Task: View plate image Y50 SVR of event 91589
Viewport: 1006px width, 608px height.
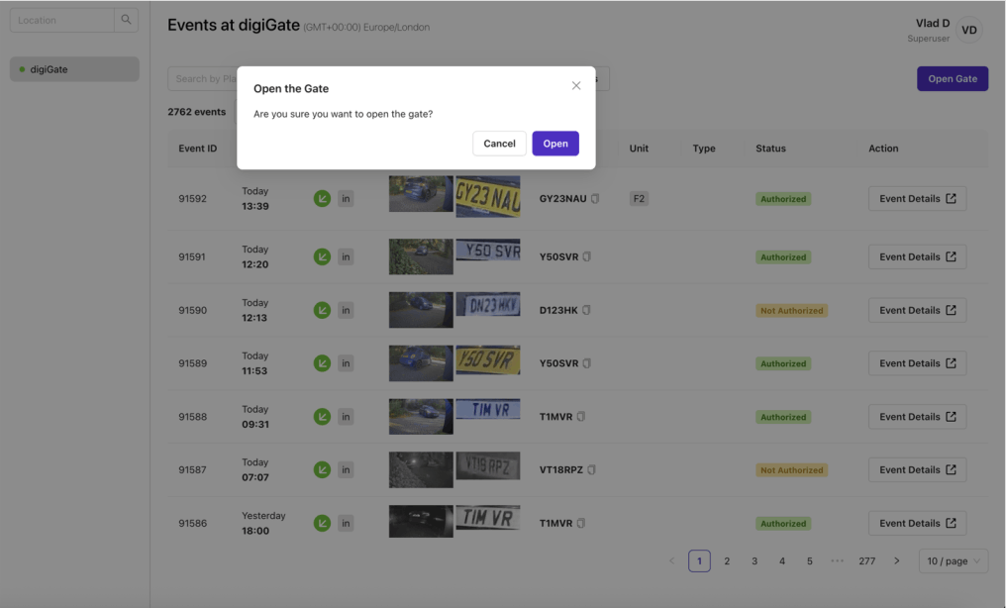Action: point(487,362)
